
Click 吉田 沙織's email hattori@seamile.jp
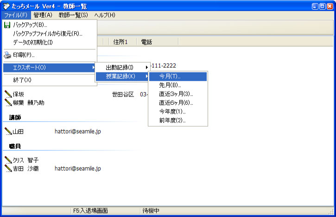tap(78, 169)
